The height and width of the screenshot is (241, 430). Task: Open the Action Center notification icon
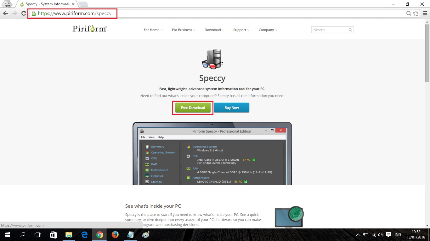pos(388,235)
